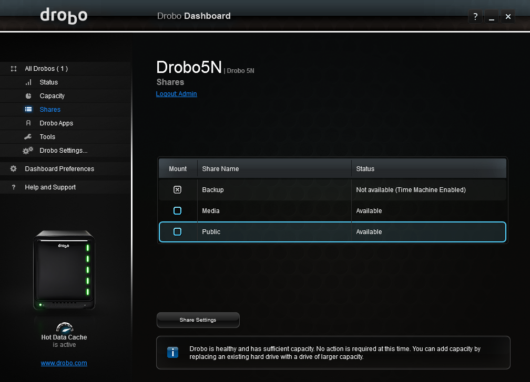This screenshot has width=530, height=382.
Task: Click the Help and Support question icon
Action: [14, 187]
